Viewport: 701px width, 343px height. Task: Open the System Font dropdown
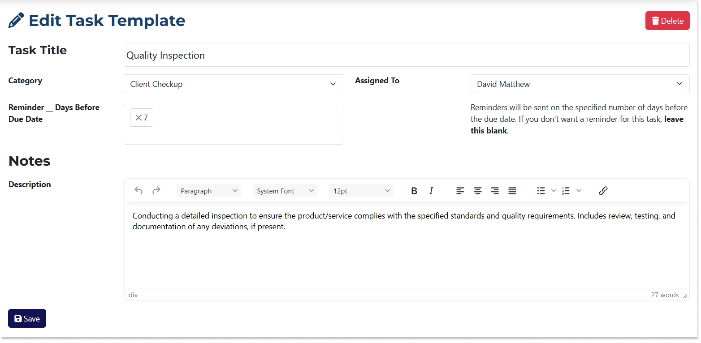(x=285, y=190)
